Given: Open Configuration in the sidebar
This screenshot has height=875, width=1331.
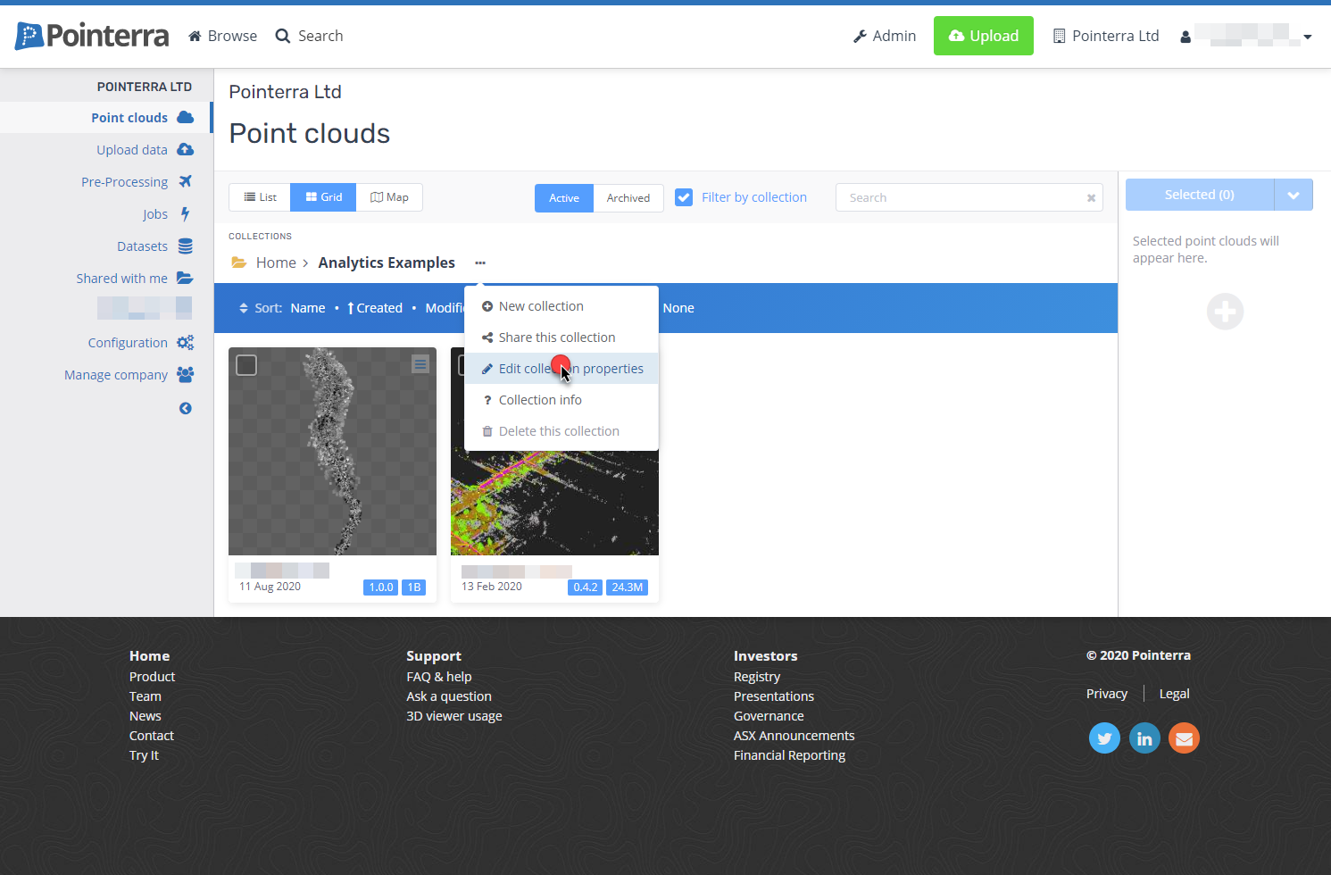Looking at the screenshot, I should pyautogui.click(x=128, y=342).
